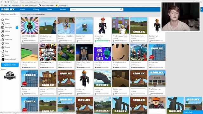Viewport: 203px width, 114px height.
Task: Open the Create menu
Action: 49,9
